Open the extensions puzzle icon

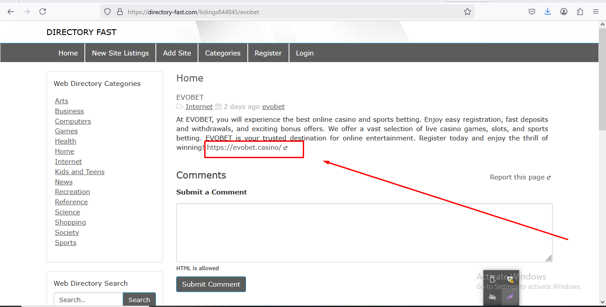580,12
